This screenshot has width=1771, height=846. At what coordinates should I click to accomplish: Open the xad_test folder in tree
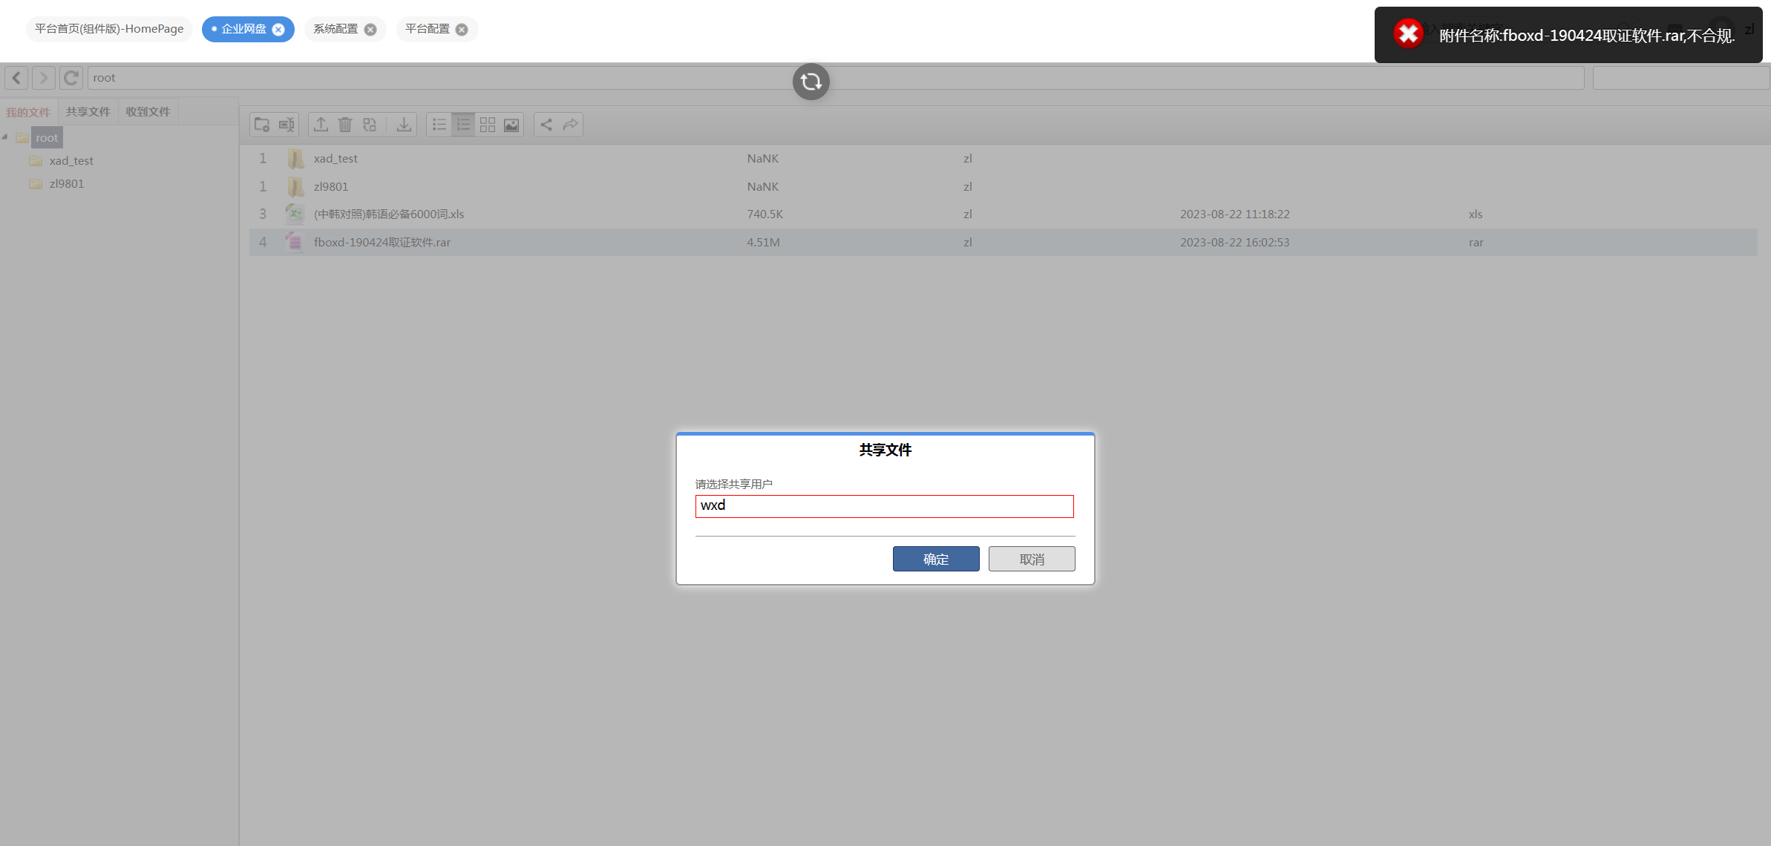point(71,161)
